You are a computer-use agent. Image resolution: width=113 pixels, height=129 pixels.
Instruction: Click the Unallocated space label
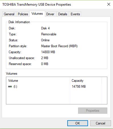[x=22, y=58]
